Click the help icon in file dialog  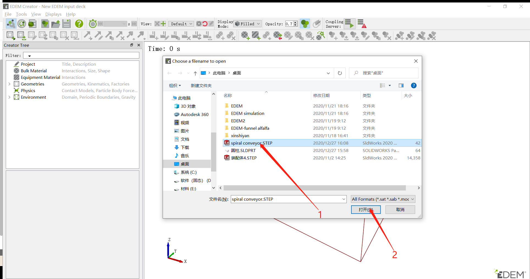click(414, 85)
